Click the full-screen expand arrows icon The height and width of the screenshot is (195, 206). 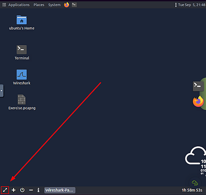tap(5, 190)
